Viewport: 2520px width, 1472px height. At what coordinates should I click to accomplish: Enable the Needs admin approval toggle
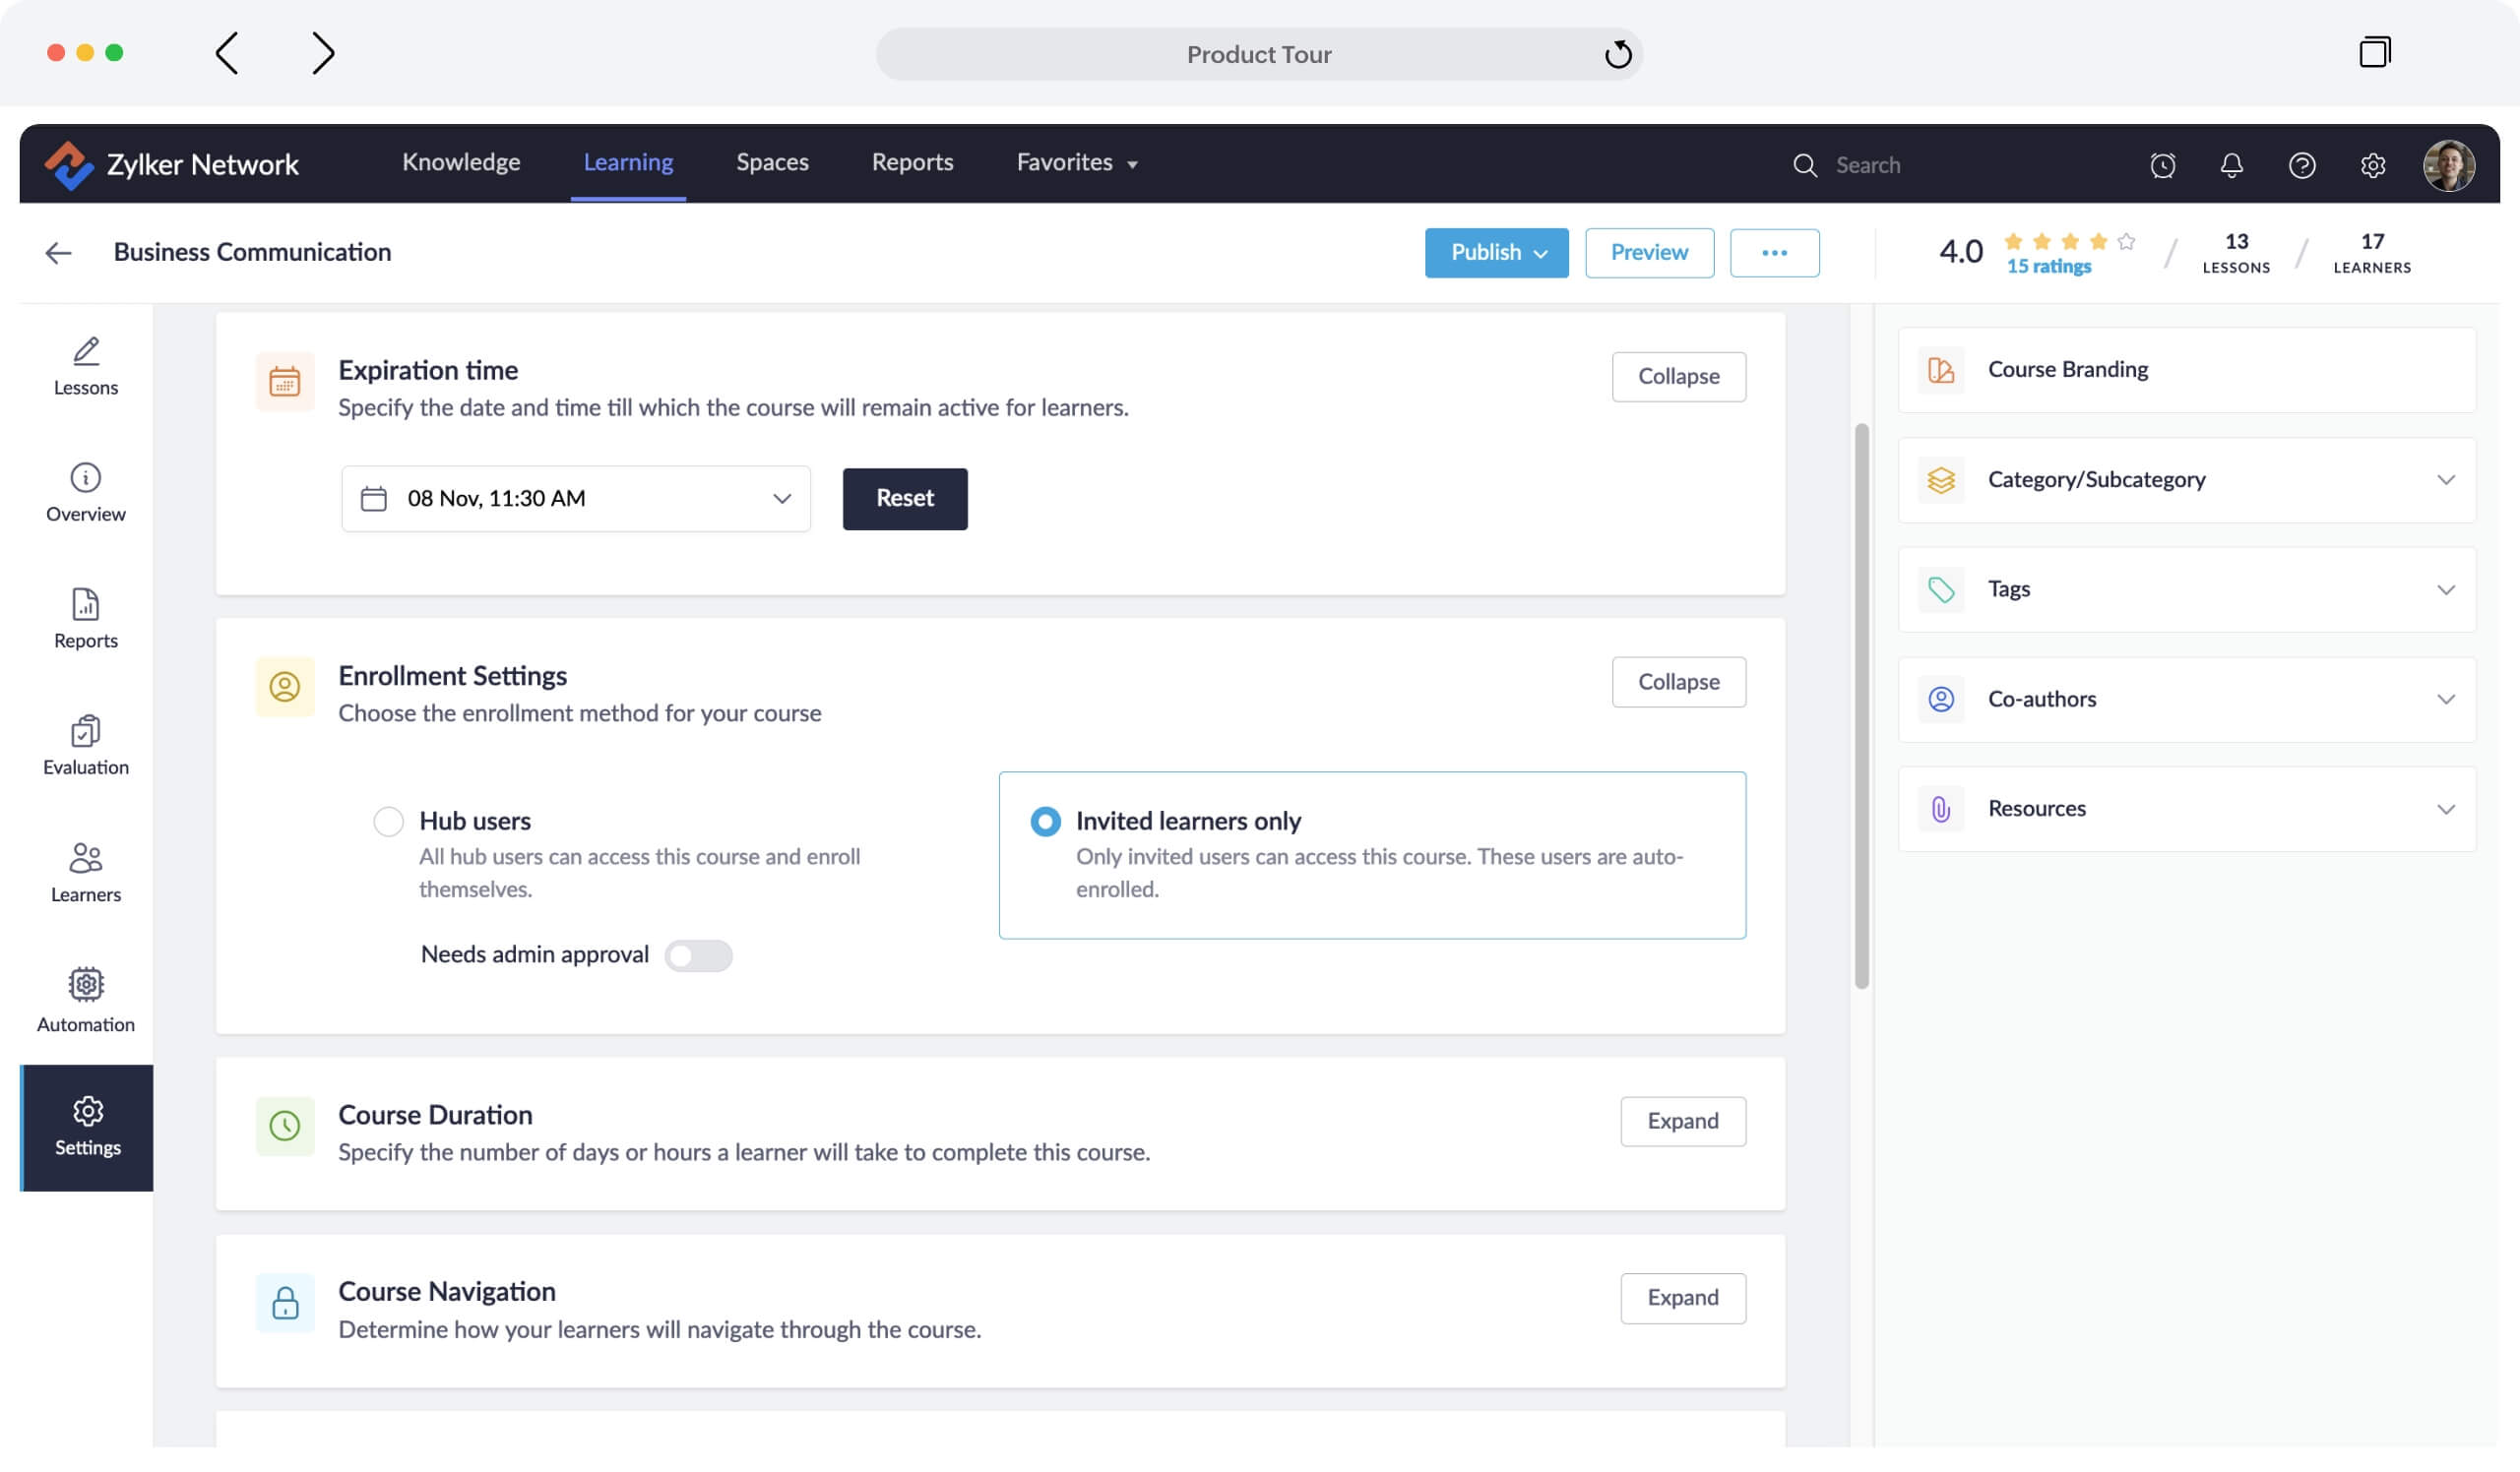tap(699, 955)
